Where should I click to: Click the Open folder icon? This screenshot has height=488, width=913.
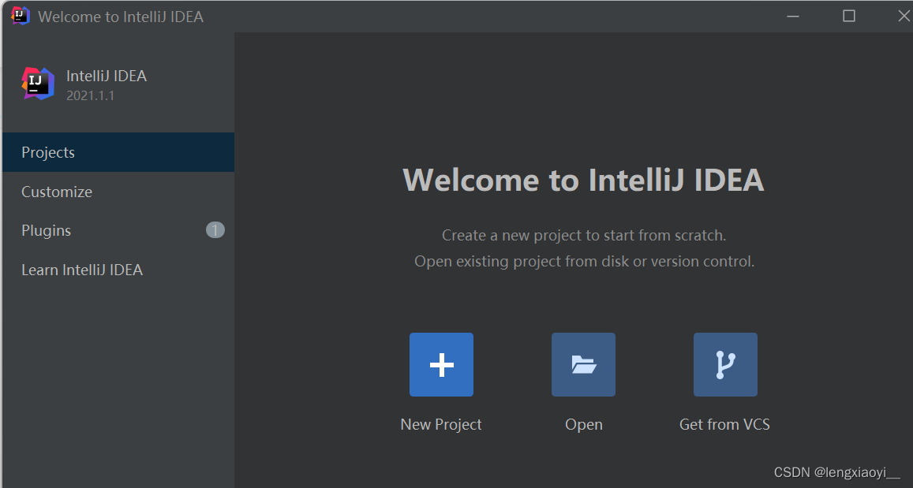point(583,365)
